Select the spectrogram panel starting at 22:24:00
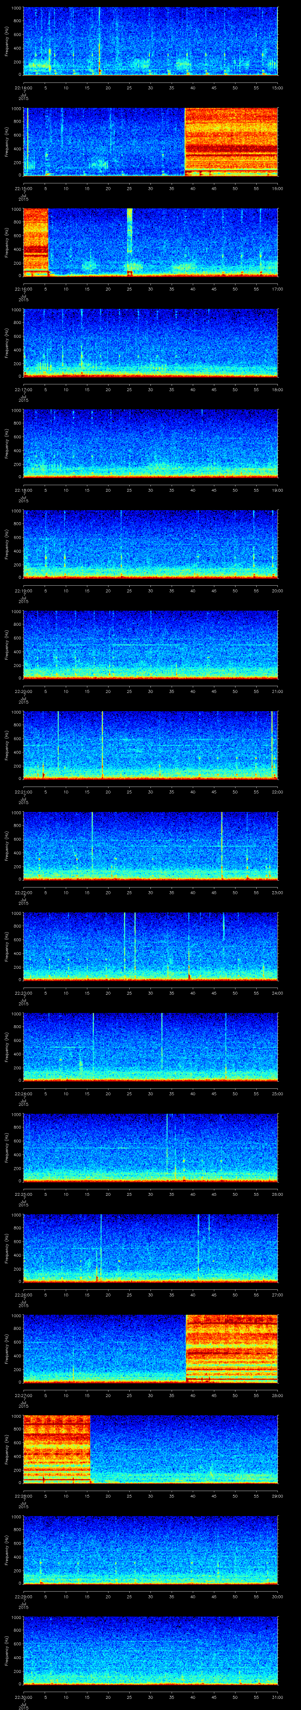Viewport: 301px width, 1710px height. 151,1047
